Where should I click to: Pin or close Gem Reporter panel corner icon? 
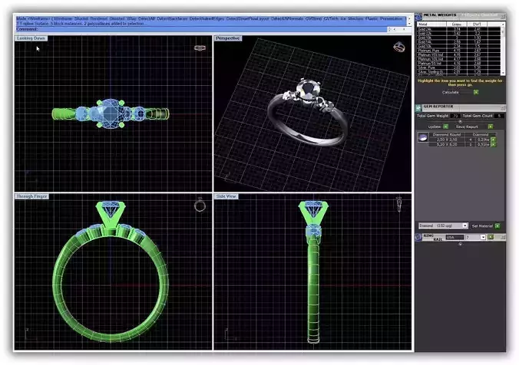pos(503,108)
